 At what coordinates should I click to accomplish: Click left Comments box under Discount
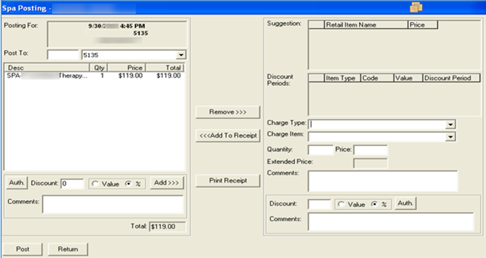tap(113, 204)
